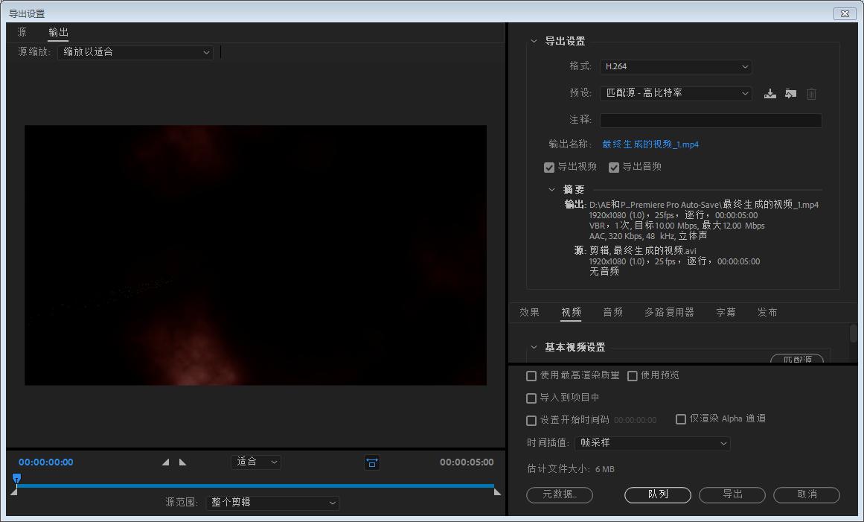Open the 源缩放 scaling dropdown
The image size is (864, 522).
135,52
